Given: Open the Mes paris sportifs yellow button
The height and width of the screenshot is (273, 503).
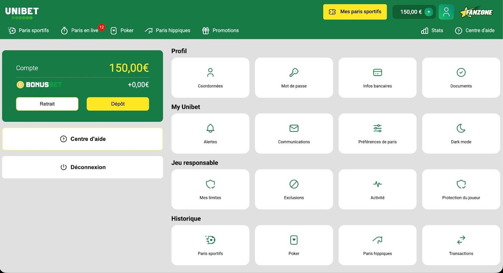Looking at the screenshot, I should [355, 12].
